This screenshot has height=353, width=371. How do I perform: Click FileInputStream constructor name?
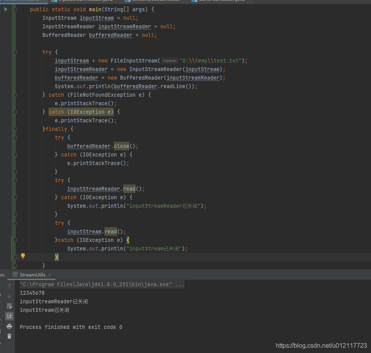coord(134,61)
